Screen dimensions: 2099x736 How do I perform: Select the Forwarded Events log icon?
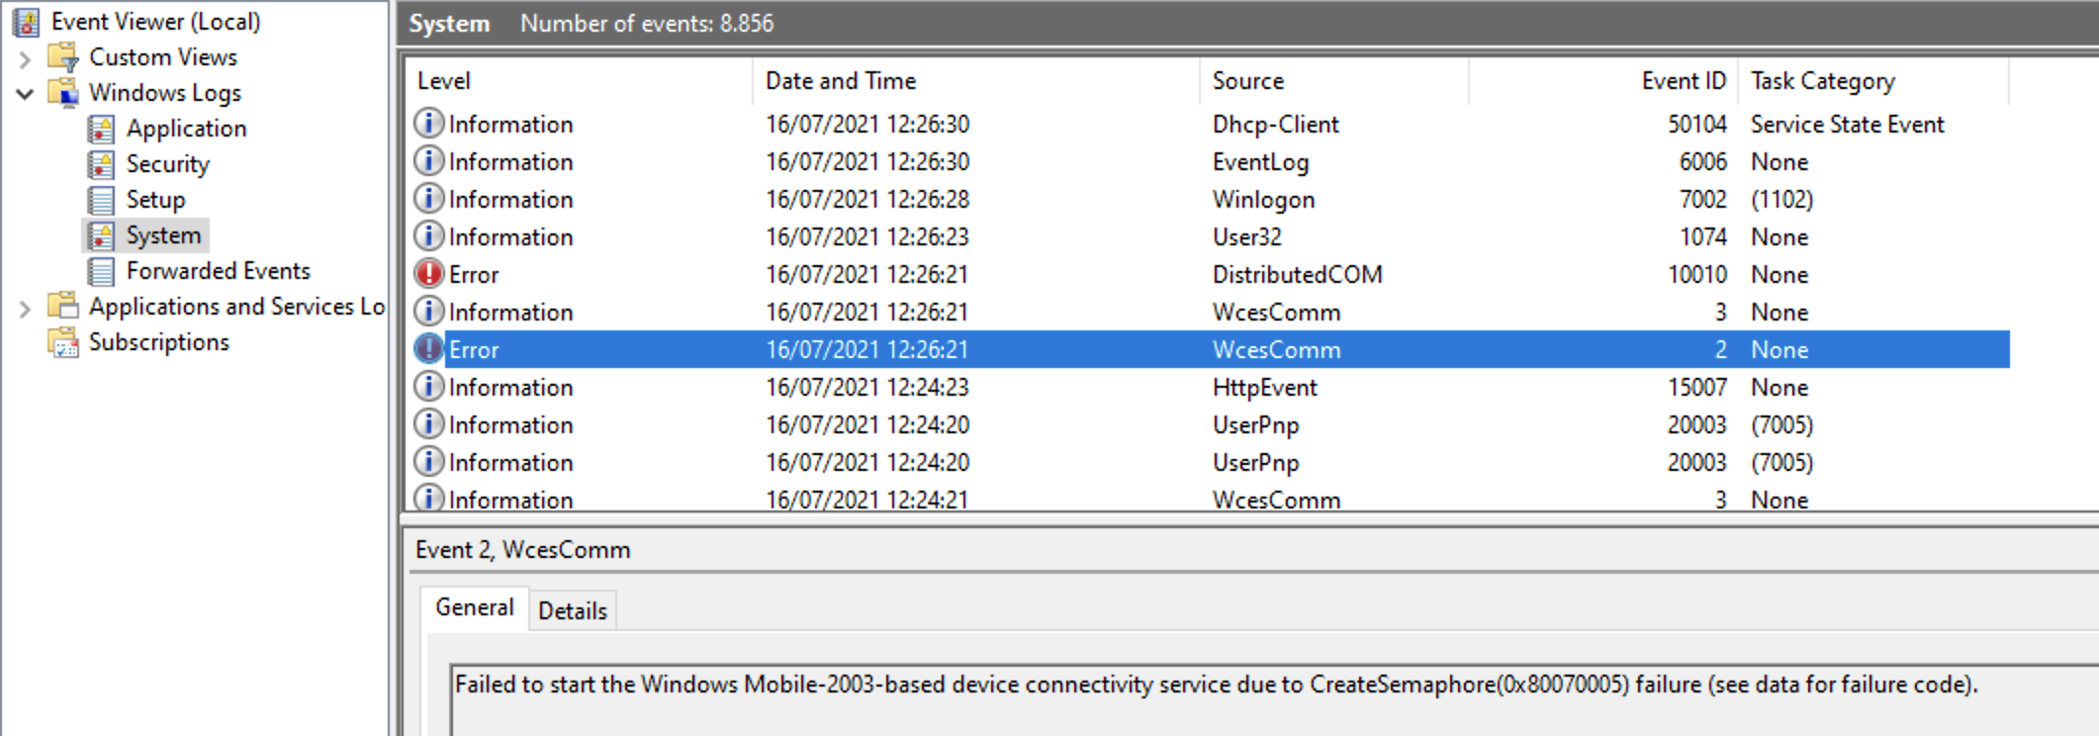click(x=101, y=271)
